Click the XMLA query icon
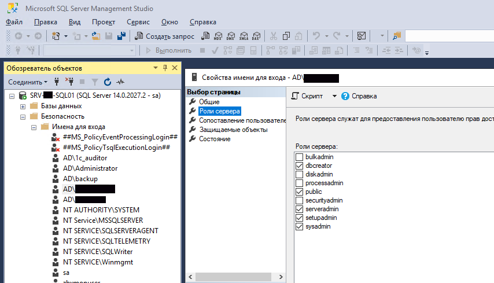 244,36
